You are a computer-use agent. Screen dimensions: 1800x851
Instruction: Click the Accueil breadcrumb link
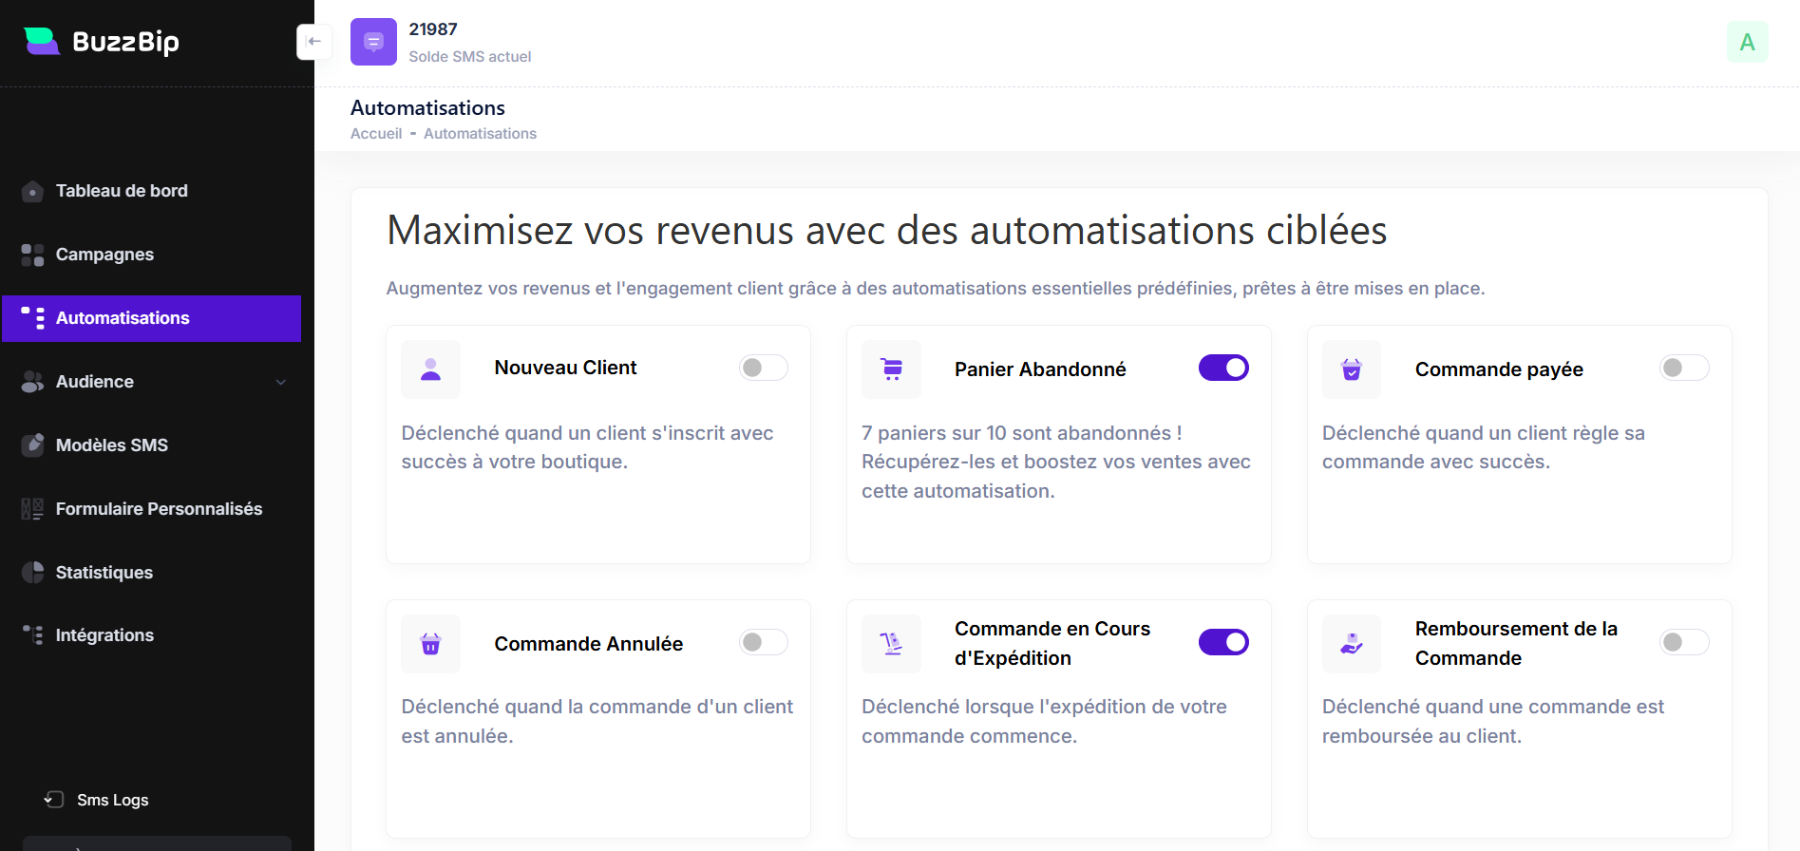[376, 134]
